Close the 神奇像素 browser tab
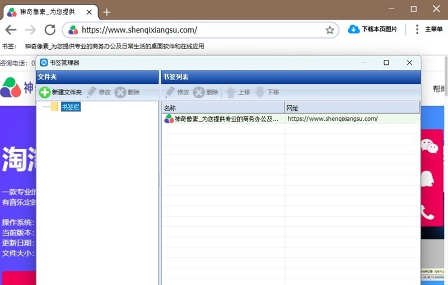 pos(89,12)
